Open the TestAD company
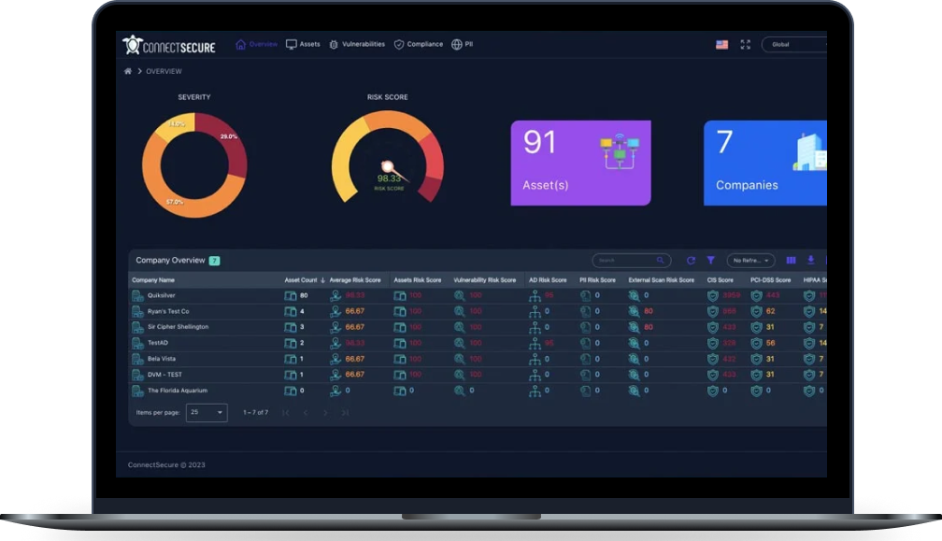 (478, 343)
